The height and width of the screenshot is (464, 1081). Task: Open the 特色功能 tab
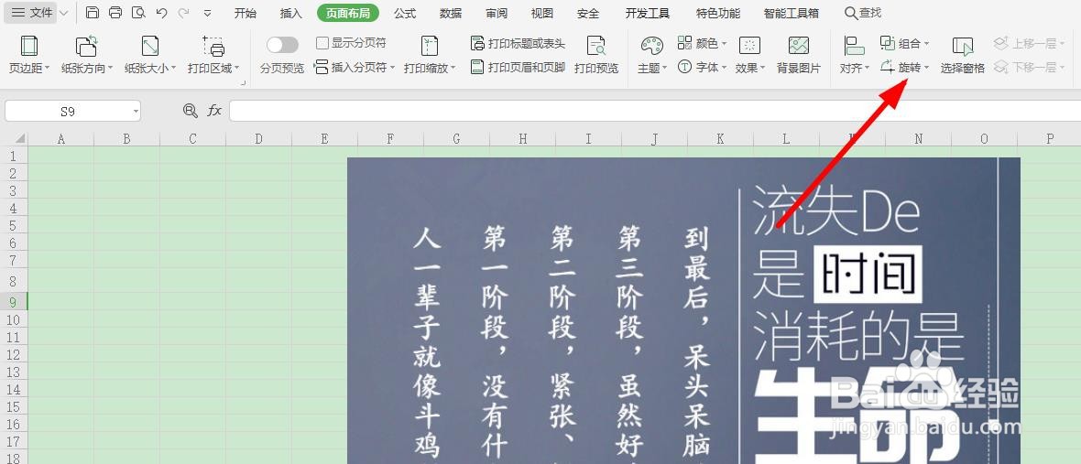(717, 13)
